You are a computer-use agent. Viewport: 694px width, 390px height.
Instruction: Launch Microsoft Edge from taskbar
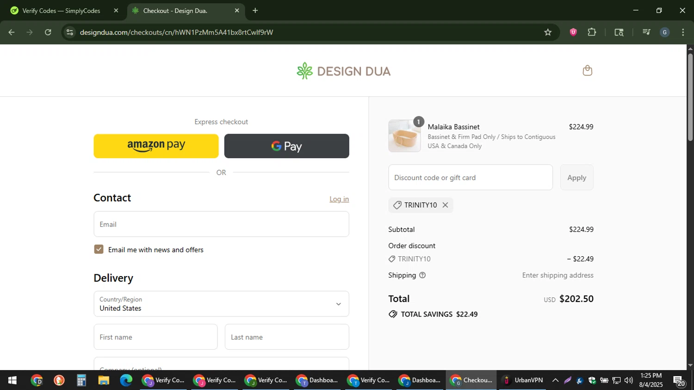pos(126,380)
